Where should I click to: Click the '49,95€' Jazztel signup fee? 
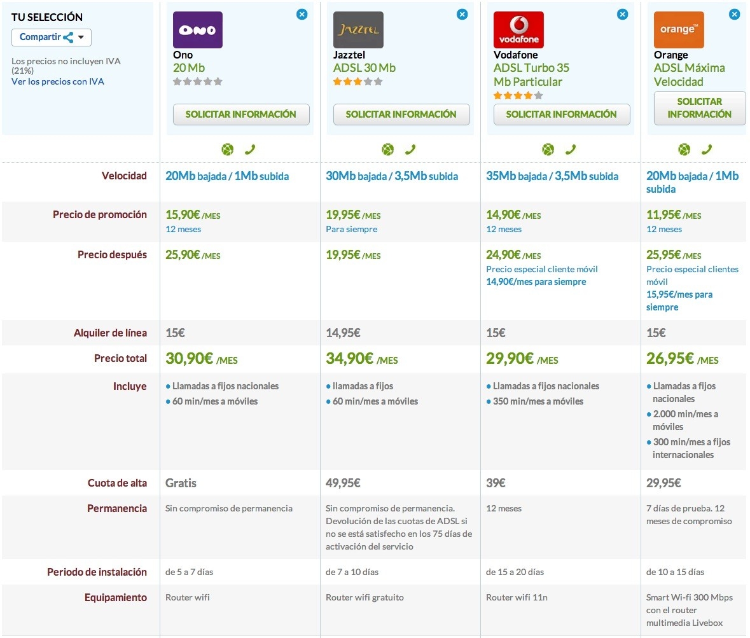[343, 483]
